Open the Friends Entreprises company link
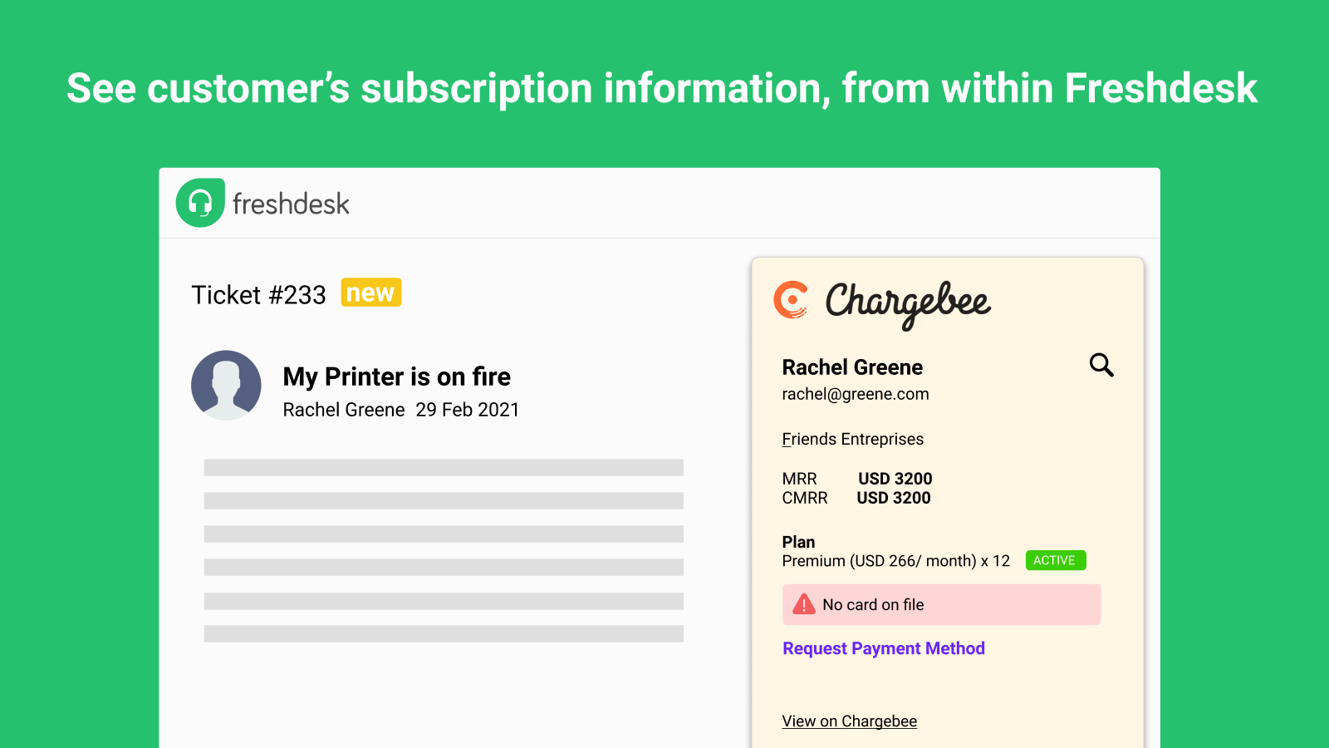This screenshot has height=748, width=1329. (852, 439)
